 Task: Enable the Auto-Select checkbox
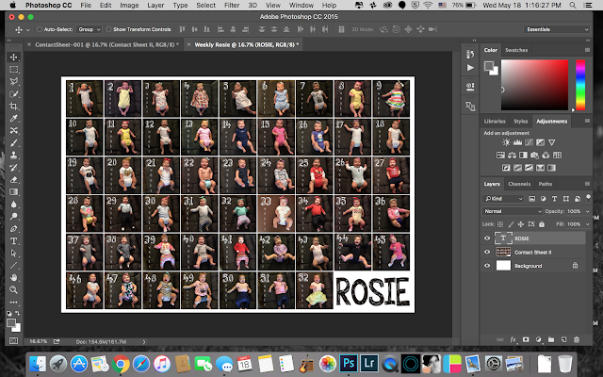tap(38, 29)
